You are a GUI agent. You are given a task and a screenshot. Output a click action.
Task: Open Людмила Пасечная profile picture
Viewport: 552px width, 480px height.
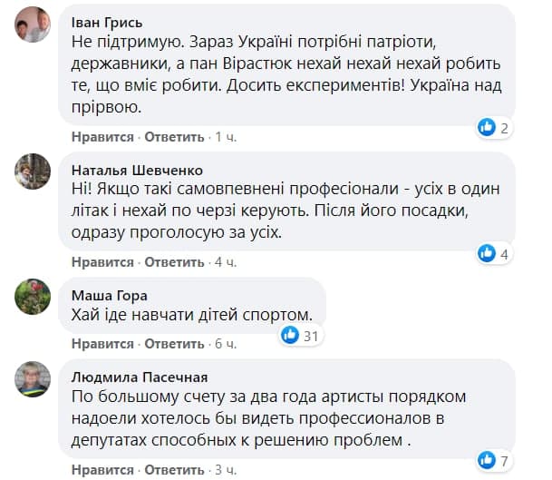click(x=32, y=378)
